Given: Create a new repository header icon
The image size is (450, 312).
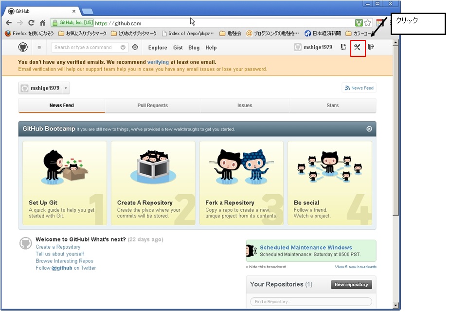Looking at the screenshot, I should coord(343,47).
